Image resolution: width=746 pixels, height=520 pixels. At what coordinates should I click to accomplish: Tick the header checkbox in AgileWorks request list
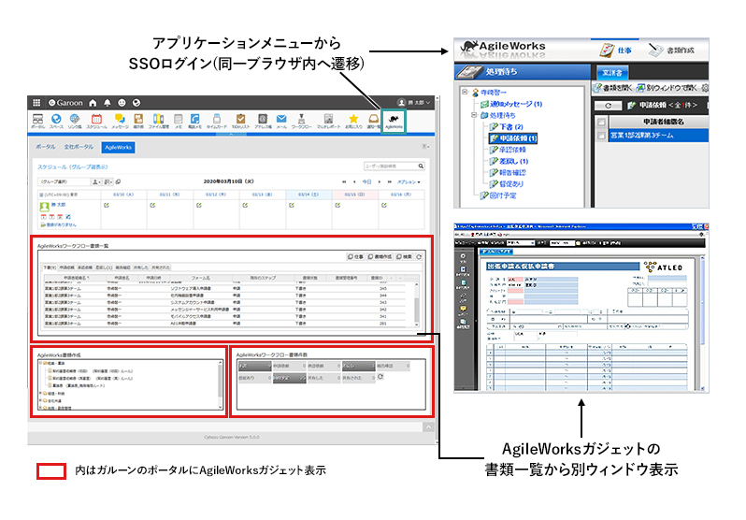(601, 122)
